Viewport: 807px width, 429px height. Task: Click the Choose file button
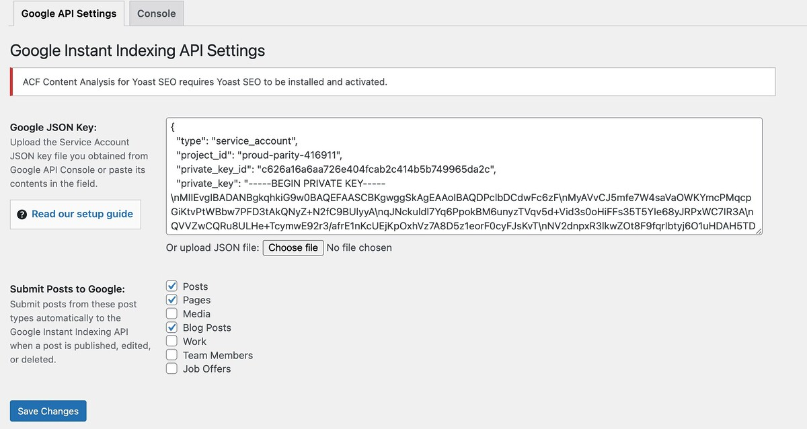point(293,247)
